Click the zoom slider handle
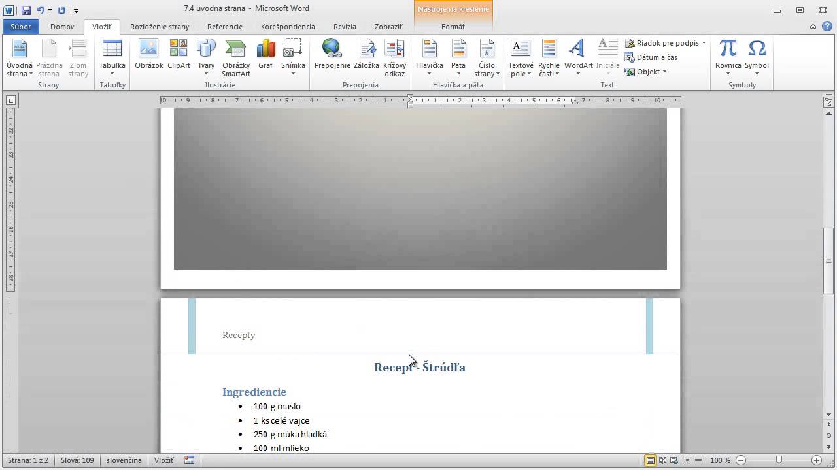The width and height of the screenshot is (837, 470). click(779, 460)
